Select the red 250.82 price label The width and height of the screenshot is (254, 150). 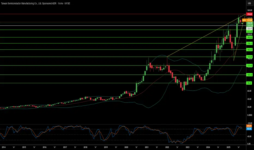249,14
